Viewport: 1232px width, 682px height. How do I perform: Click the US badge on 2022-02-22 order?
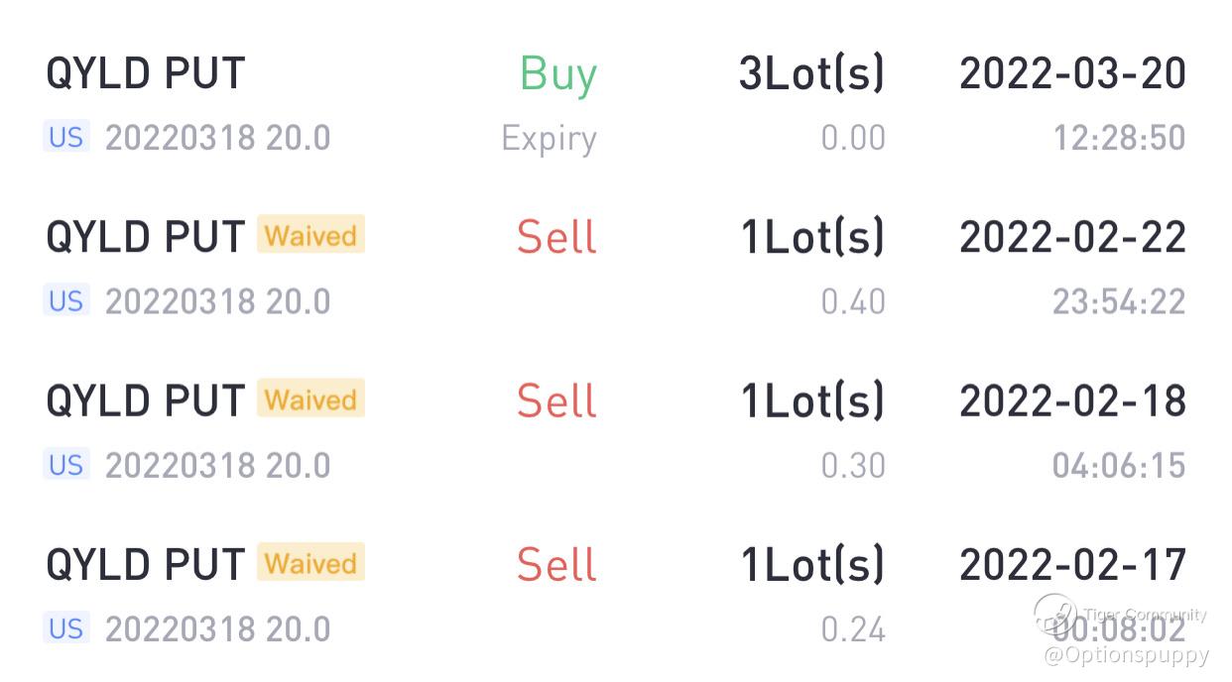coord(66,300)
